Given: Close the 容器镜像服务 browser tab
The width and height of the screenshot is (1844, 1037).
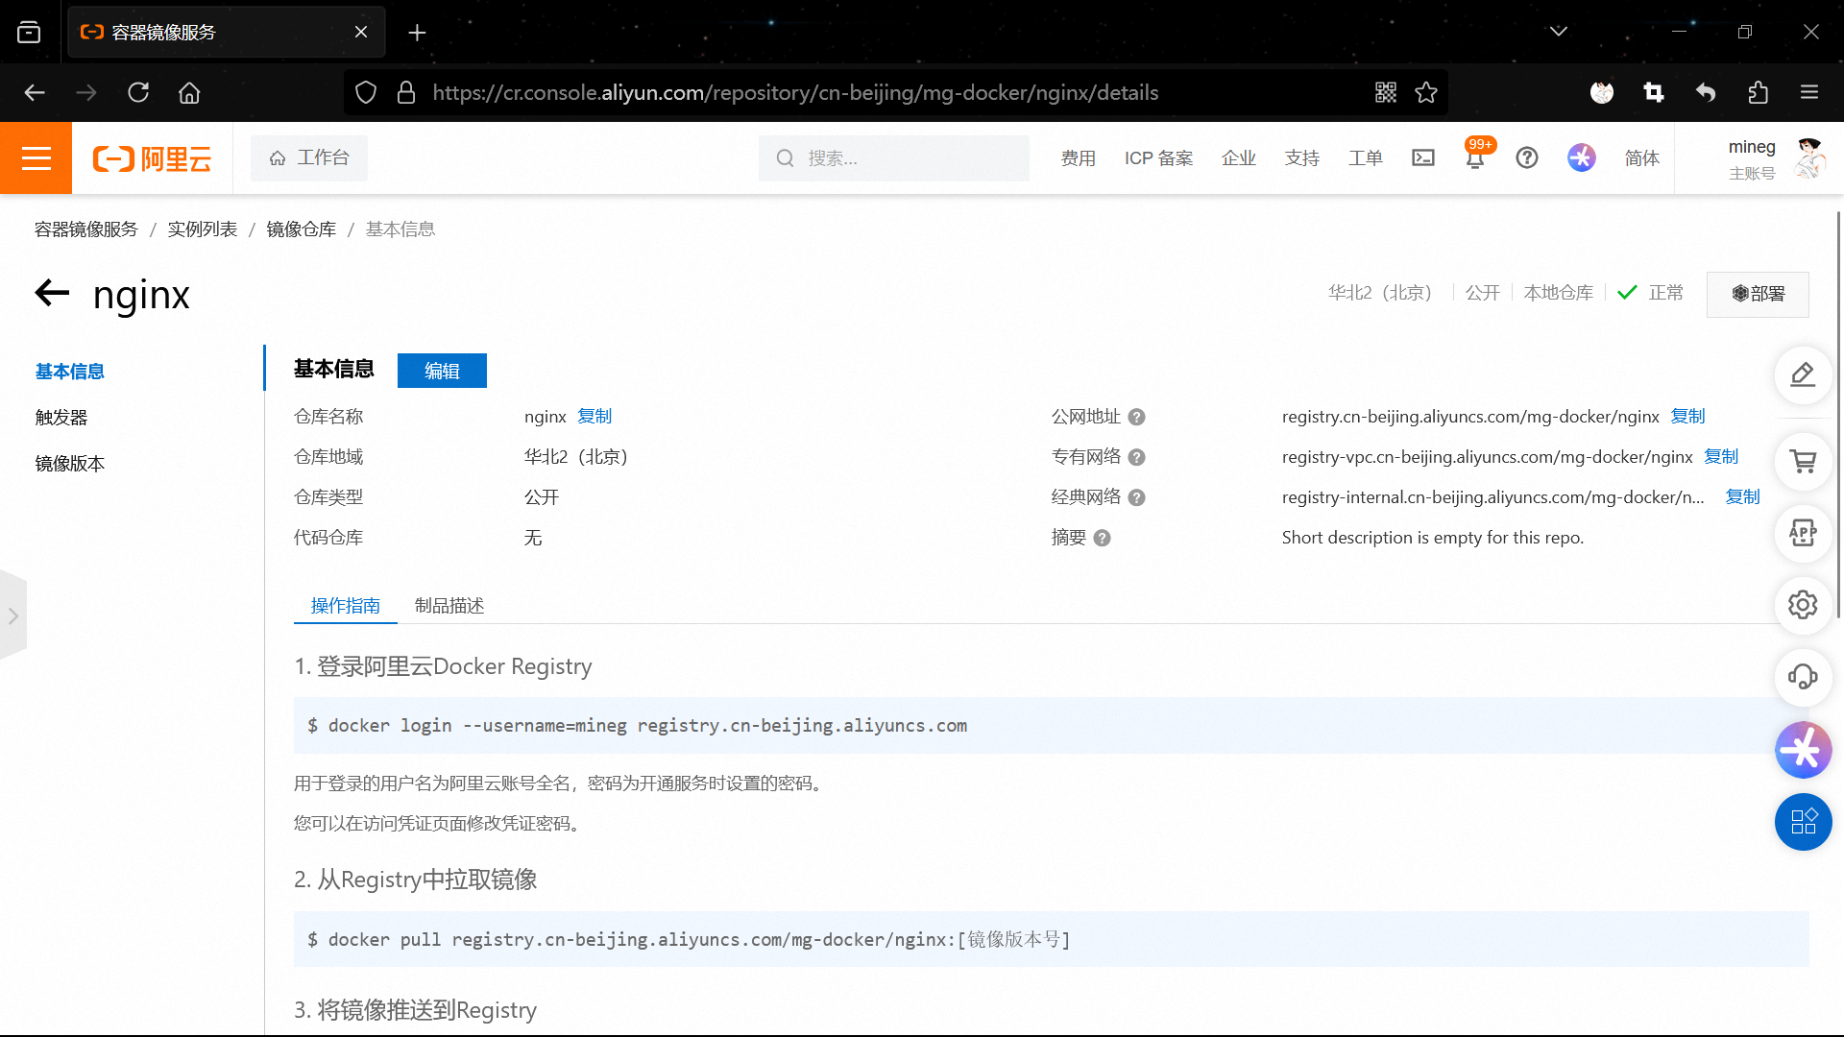Looking at the screenshot, I should (361, 32).
